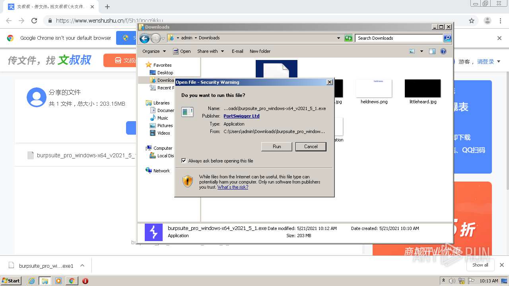
Task: Go forward in the Downloads explorer window
Action: [155, 38]
